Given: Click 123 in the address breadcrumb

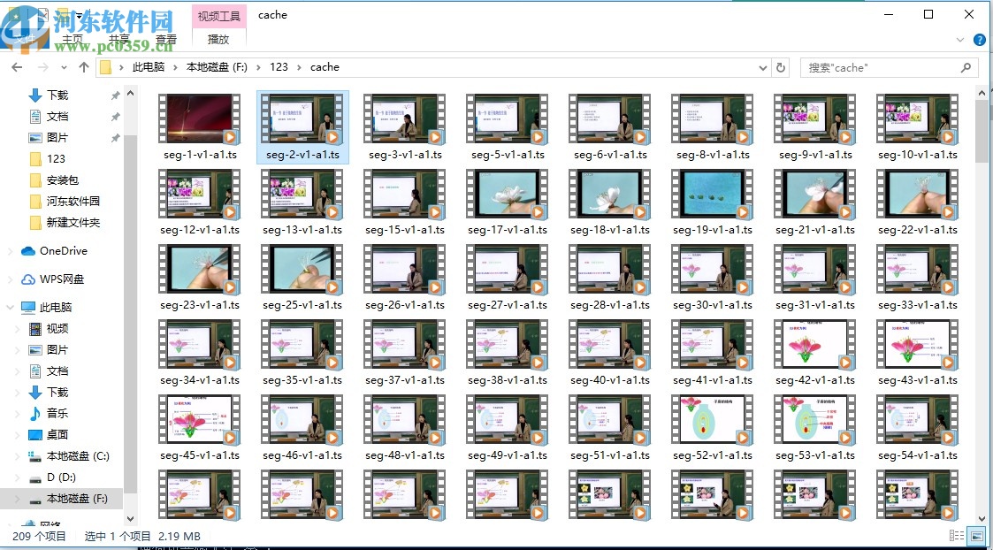Looking at the screenshot, I should click(279, 67).
